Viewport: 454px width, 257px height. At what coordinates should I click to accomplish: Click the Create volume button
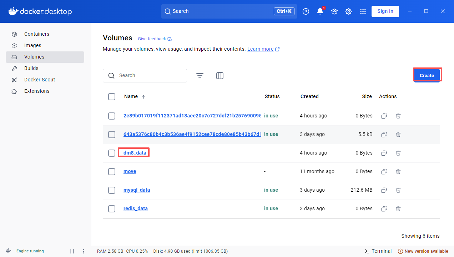[427, 75]
